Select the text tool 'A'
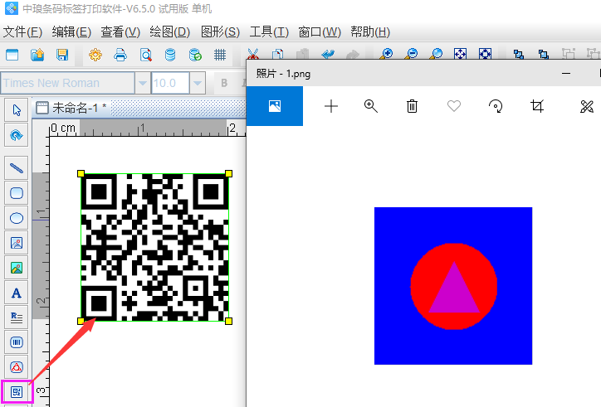The width and height of the screenshot is (601, 407). click(16, 293)
